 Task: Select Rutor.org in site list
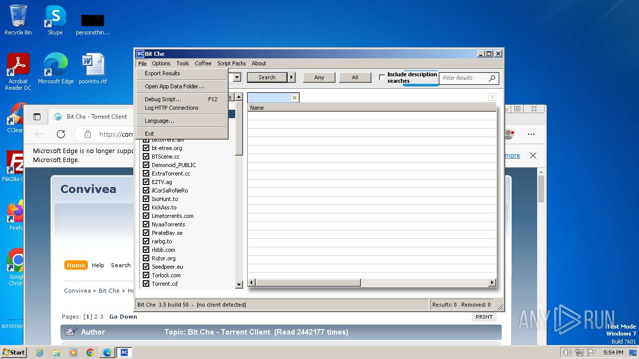164,258
